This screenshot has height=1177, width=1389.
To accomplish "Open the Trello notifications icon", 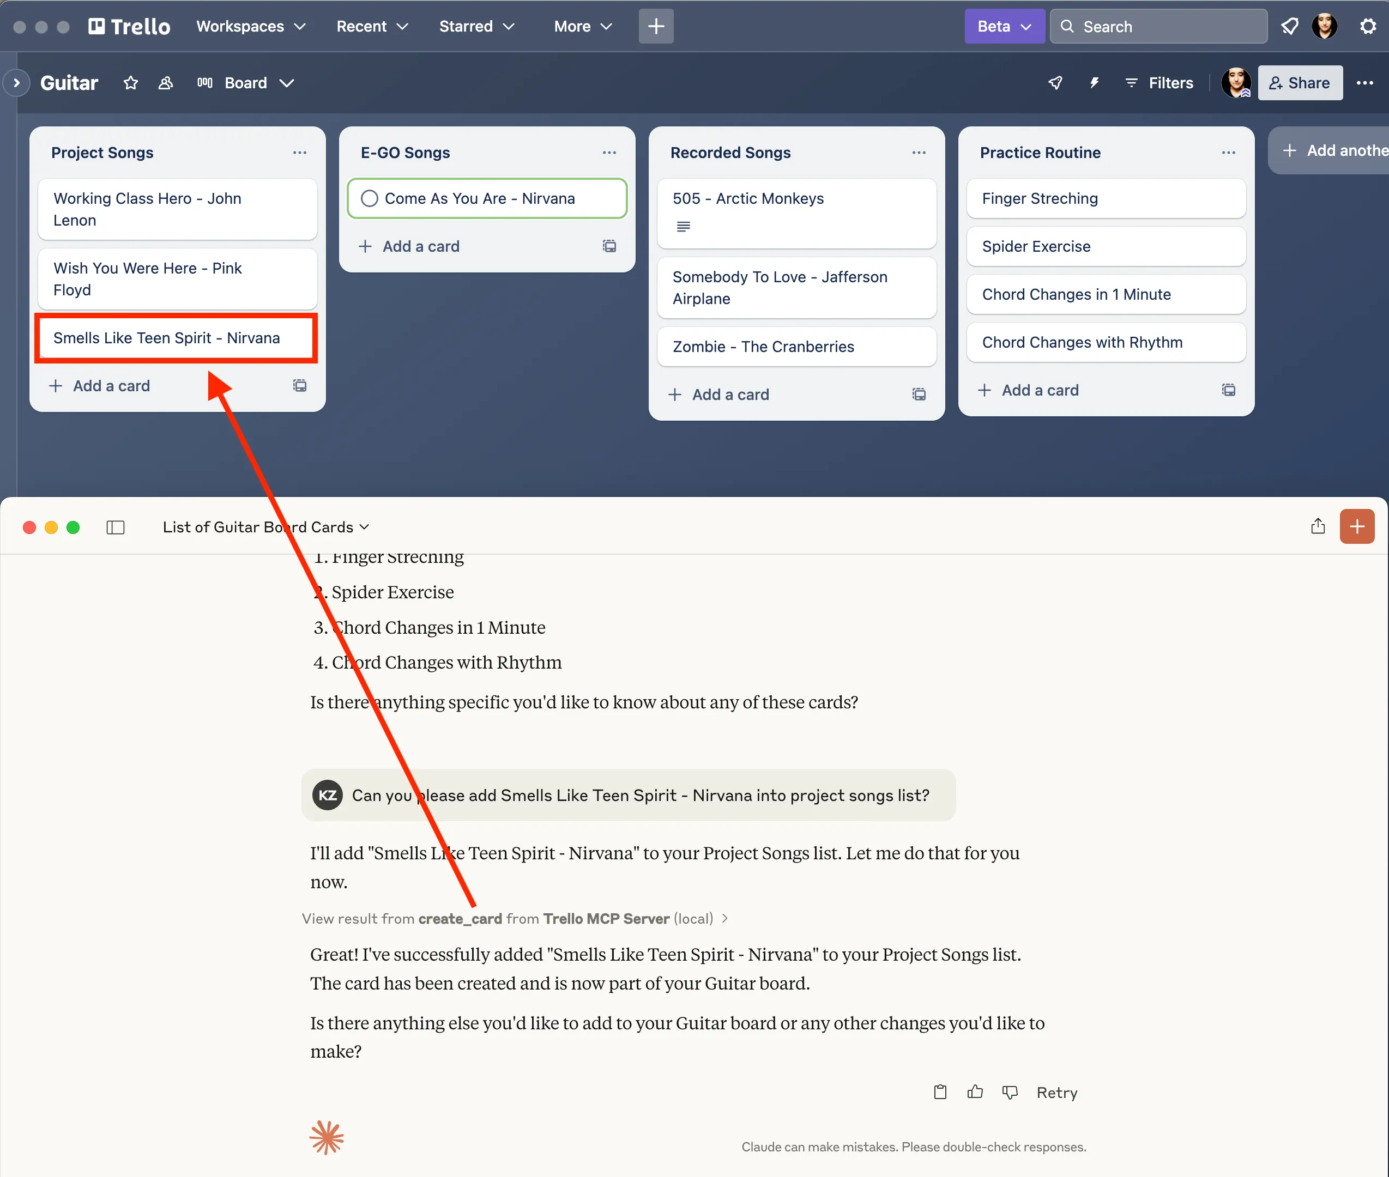I will click(1289, 26).
